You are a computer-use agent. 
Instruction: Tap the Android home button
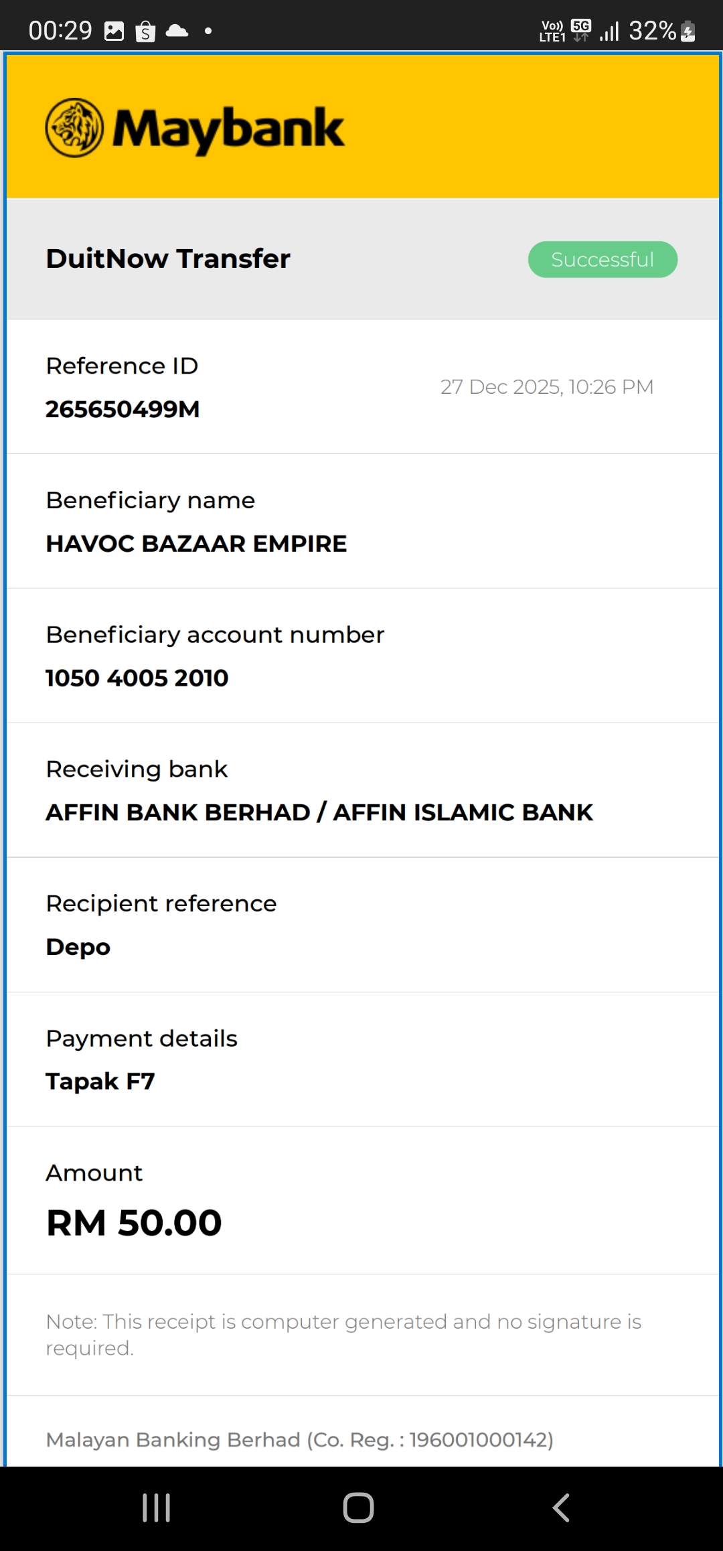point(358,1507)
